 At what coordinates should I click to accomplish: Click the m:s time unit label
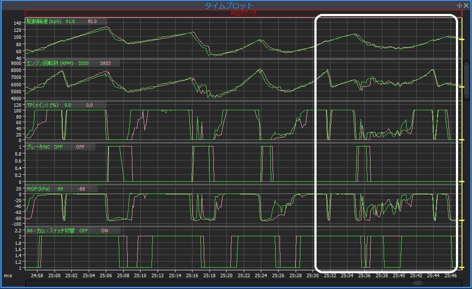(x=8, y=276)
